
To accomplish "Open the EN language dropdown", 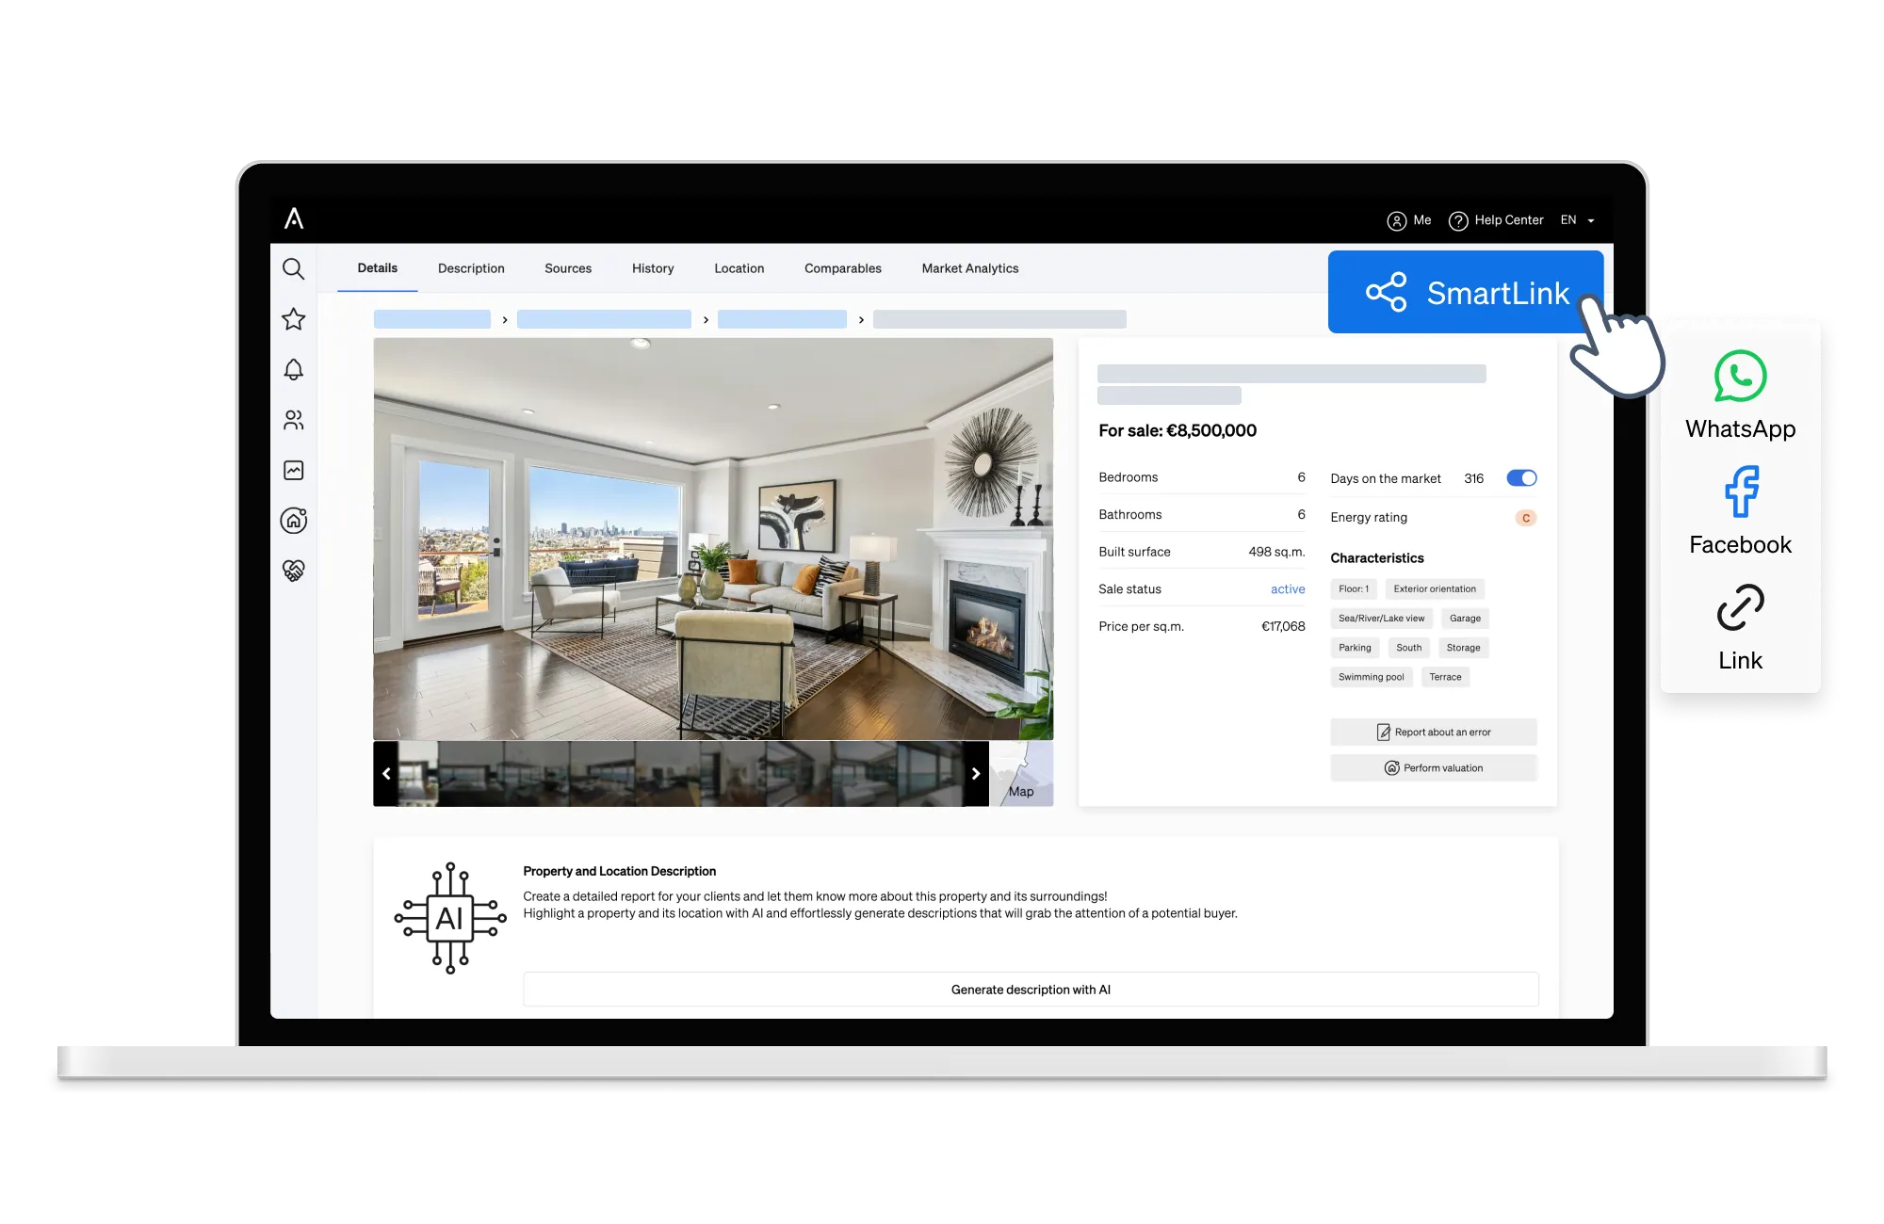I will point(1577,220).
